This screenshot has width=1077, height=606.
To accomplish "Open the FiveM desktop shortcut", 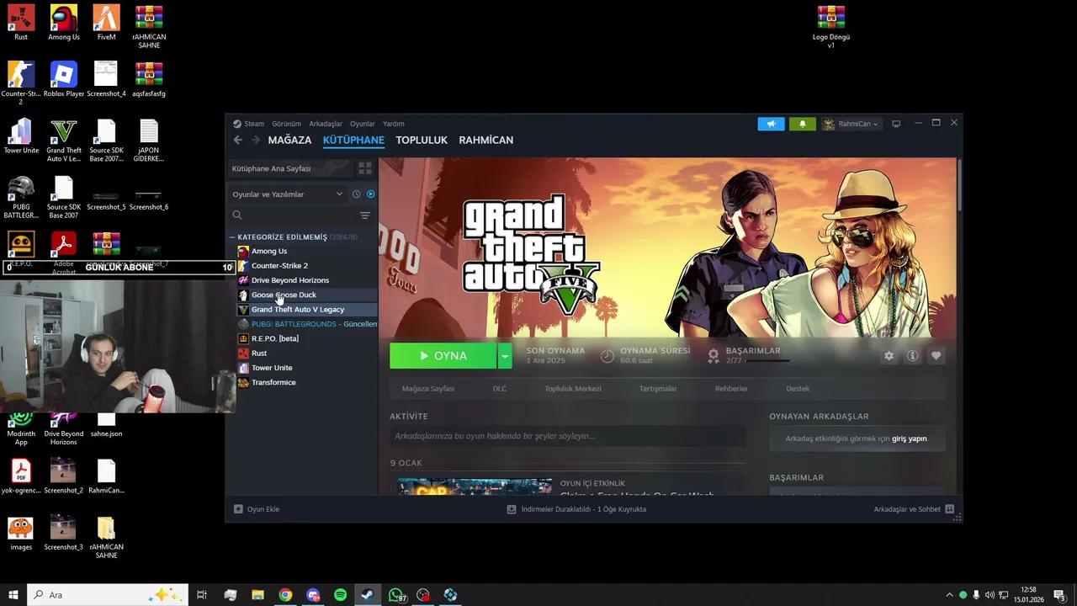I will [x=106, y=23].
